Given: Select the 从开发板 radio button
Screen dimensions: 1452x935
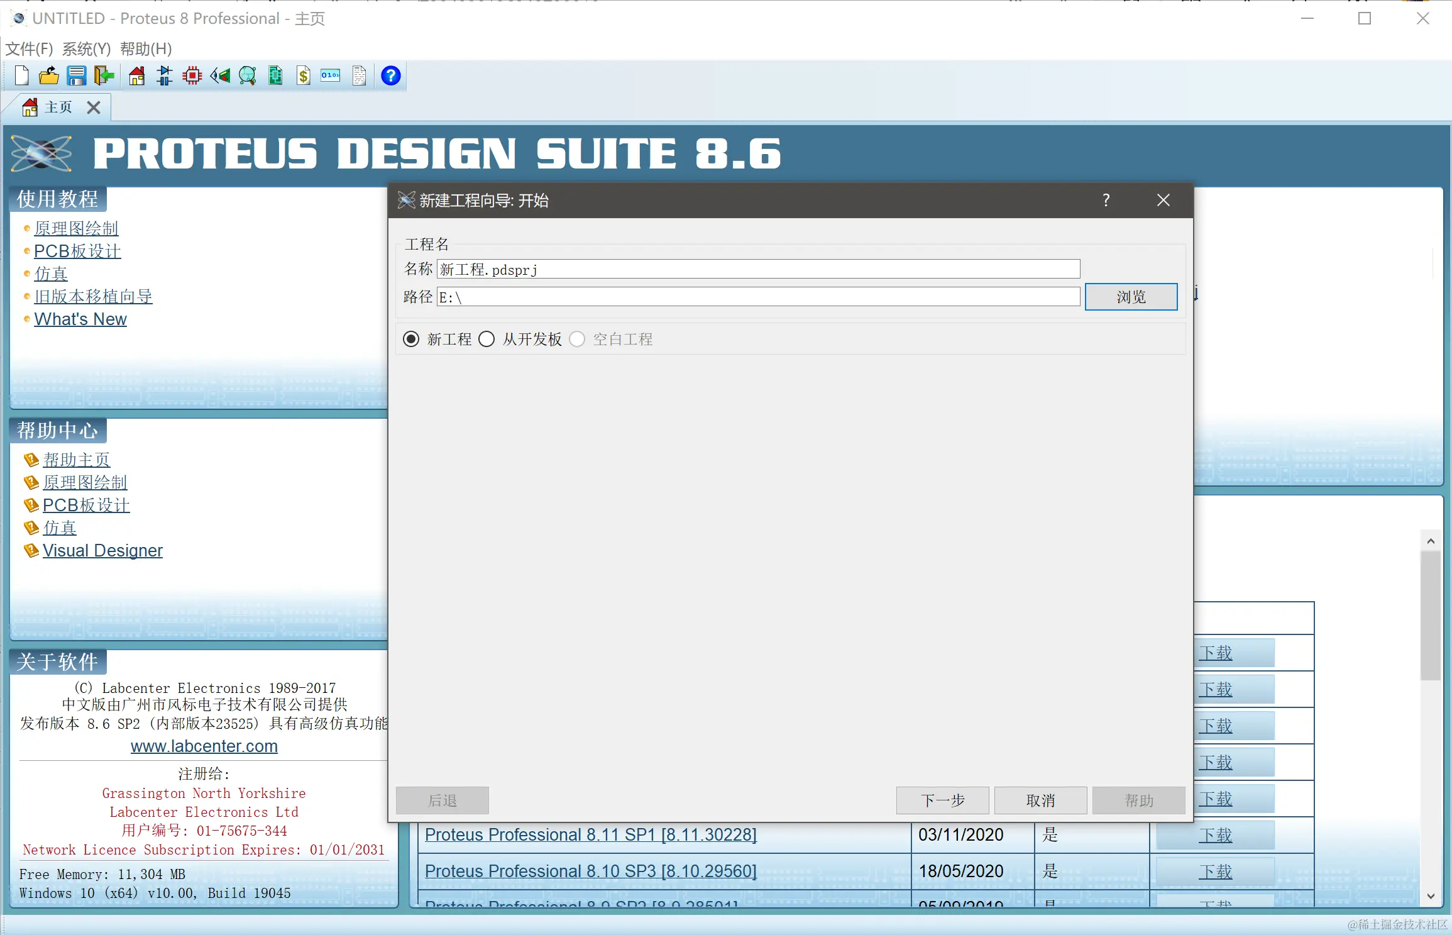Looking at the screenshot, I should (487, 340).
